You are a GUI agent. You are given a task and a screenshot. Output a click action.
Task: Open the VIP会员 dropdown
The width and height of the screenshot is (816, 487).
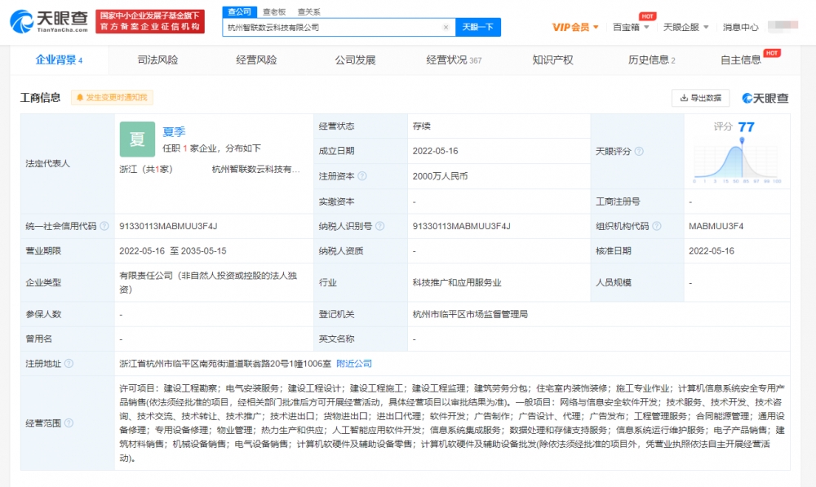click(575, 27)
